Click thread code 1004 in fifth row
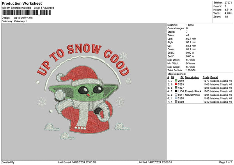 tap(206, 95)
